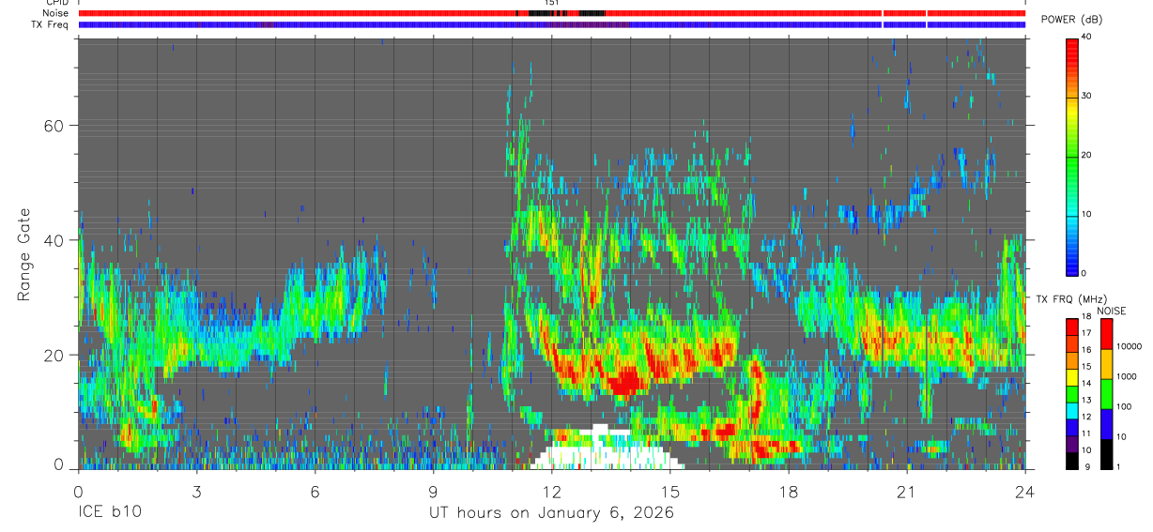
Task: Click the dark segment in the Noise strip
Action: point(590,13)
